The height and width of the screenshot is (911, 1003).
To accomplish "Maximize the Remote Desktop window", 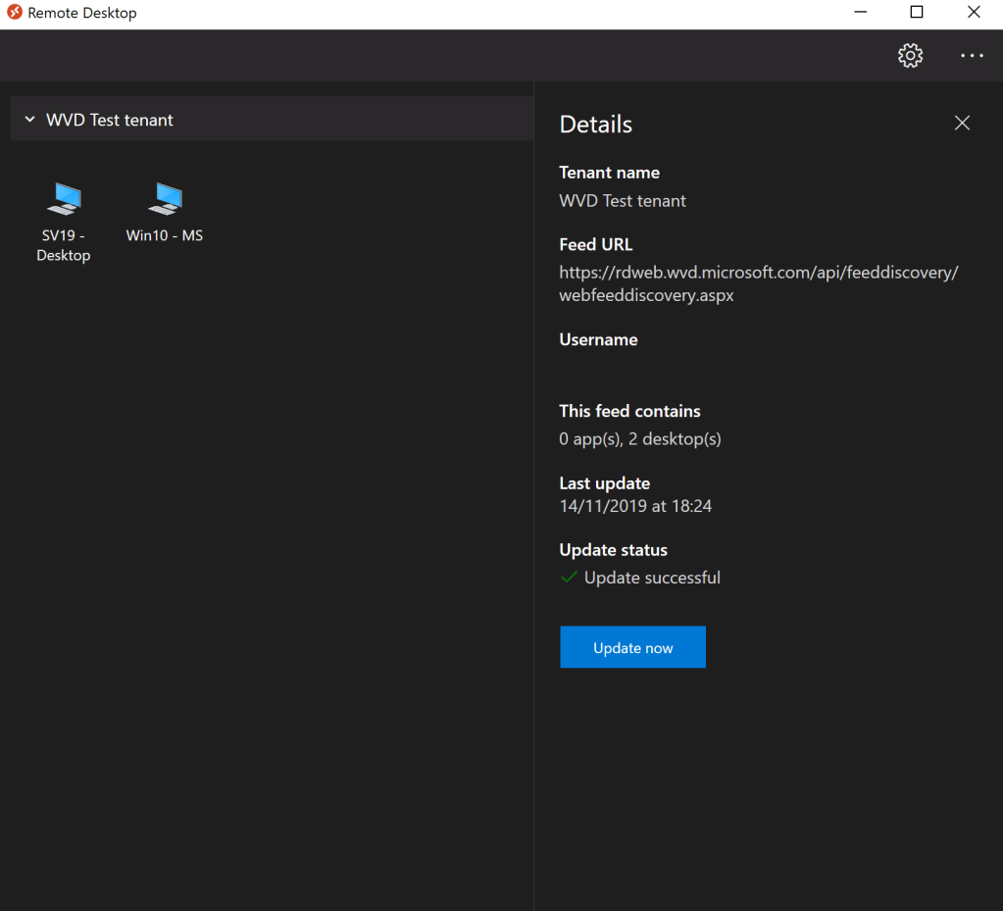I will pyautogui.click(x=916, y=12).
